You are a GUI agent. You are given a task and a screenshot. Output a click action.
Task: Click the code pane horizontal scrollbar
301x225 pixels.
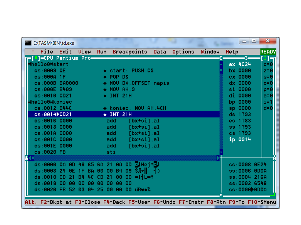(125, 158)
